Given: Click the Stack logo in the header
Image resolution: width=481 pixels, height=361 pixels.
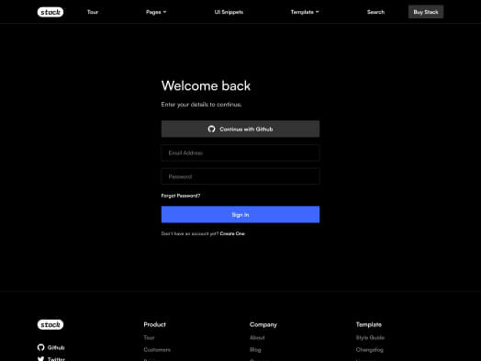Looking at the screenshot, I should (50, 12).
